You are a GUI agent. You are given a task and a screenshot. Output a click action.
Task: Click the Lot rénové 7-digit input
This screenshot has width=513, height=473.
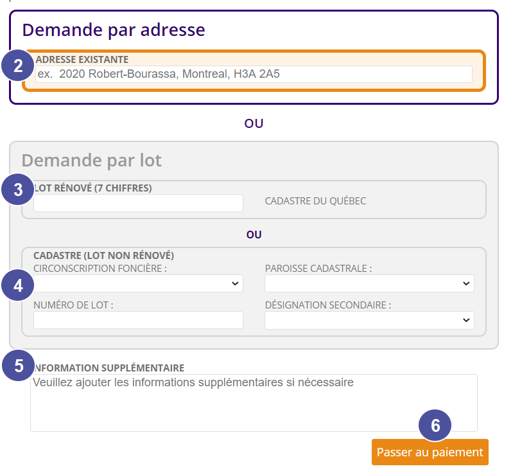[138, 203]
